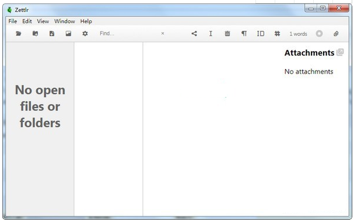
Task: Click the No attachments text
Action: pos(309,72)
